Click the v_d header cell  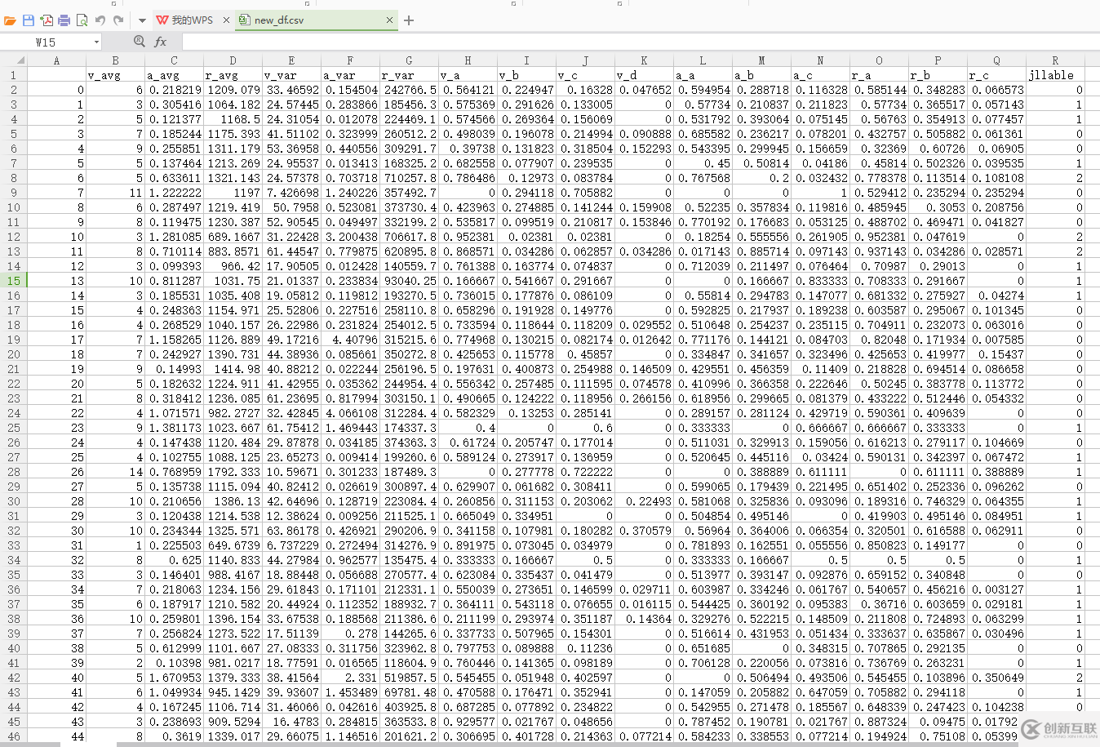click(x=644, y=75)
